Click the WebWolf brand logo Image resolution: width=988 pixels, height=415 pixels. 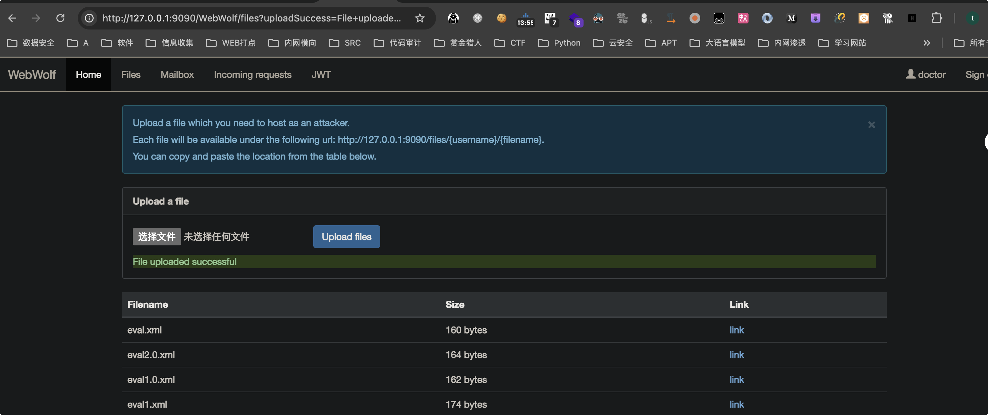point(32,74)
